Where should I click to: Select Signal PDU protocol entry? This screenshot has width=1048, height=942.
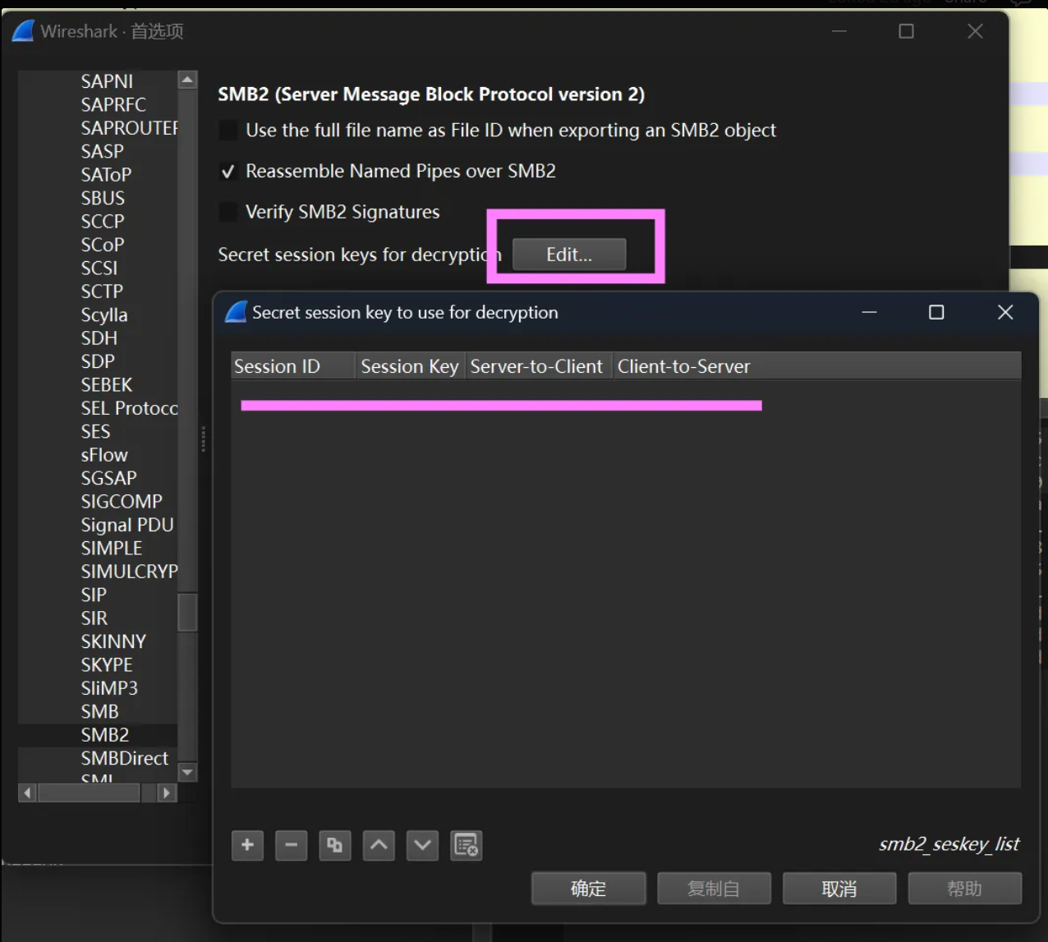point(127,525)
